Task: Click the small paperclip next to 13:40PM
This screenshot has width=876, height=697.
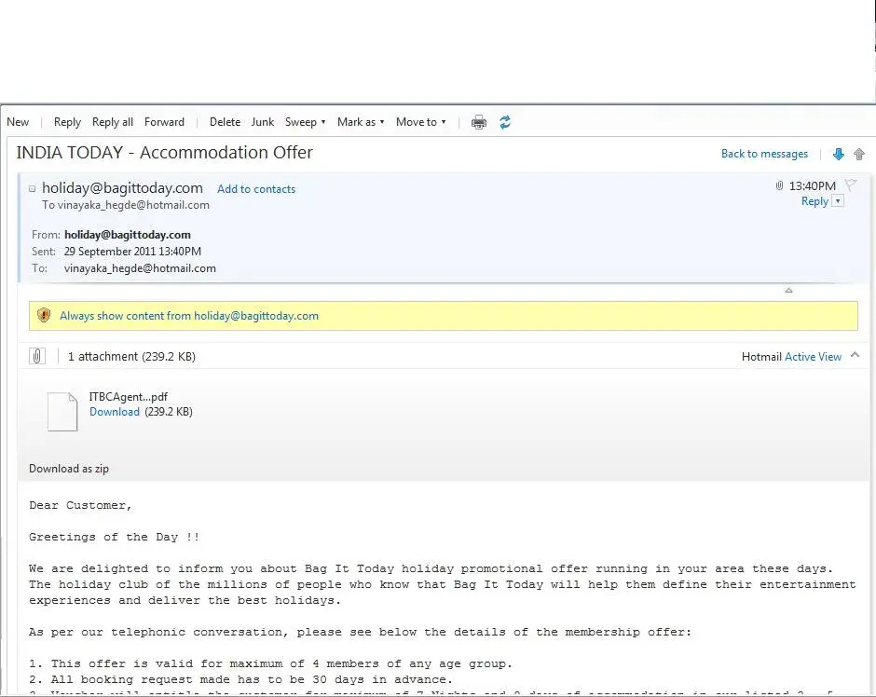Action: [779, 186]
